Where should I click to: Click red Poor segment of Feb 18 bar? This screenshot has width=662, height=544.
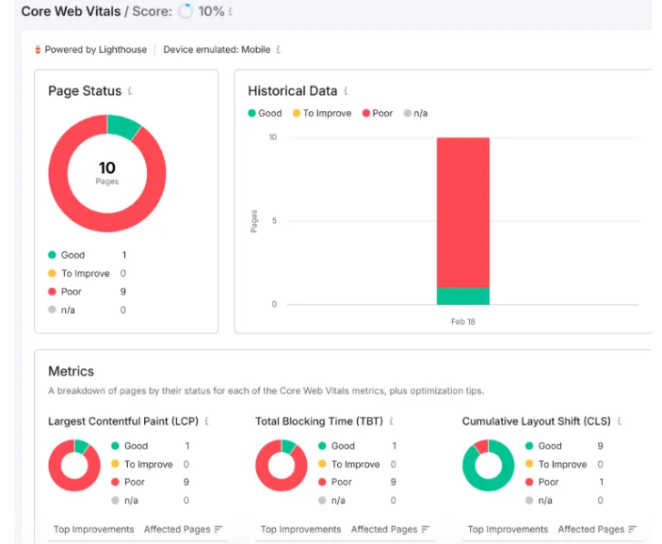(462, 212)
